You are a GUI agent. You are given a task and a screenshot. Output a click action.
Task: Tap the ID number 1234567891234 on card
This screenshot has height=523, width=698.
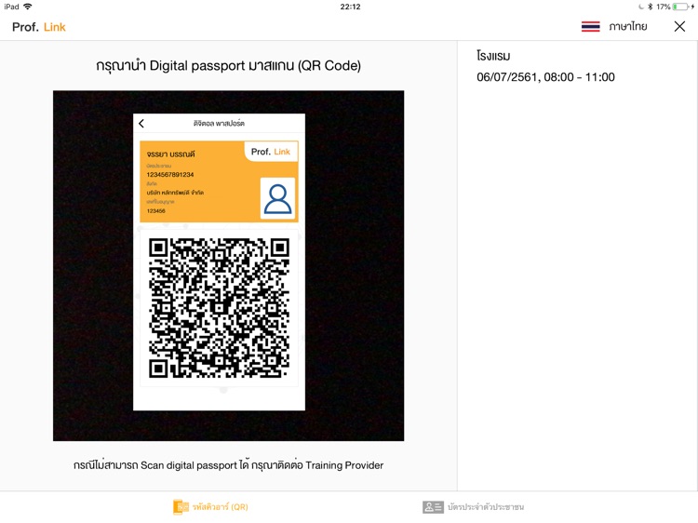[x=170, y=174]
